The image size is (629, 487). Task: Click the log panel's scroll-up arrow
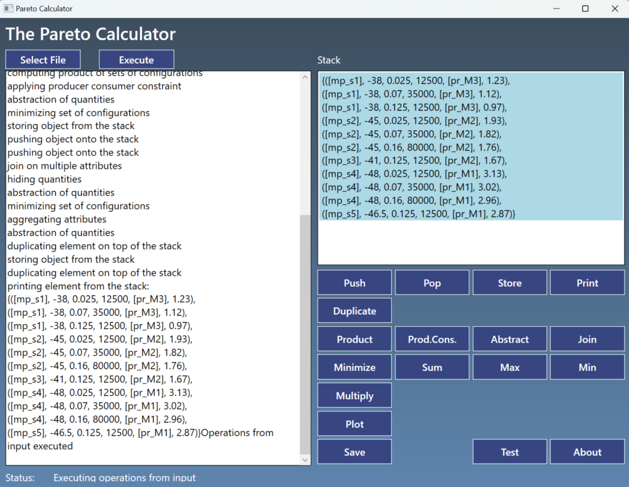pyautogui.click(x=305, y=77)
